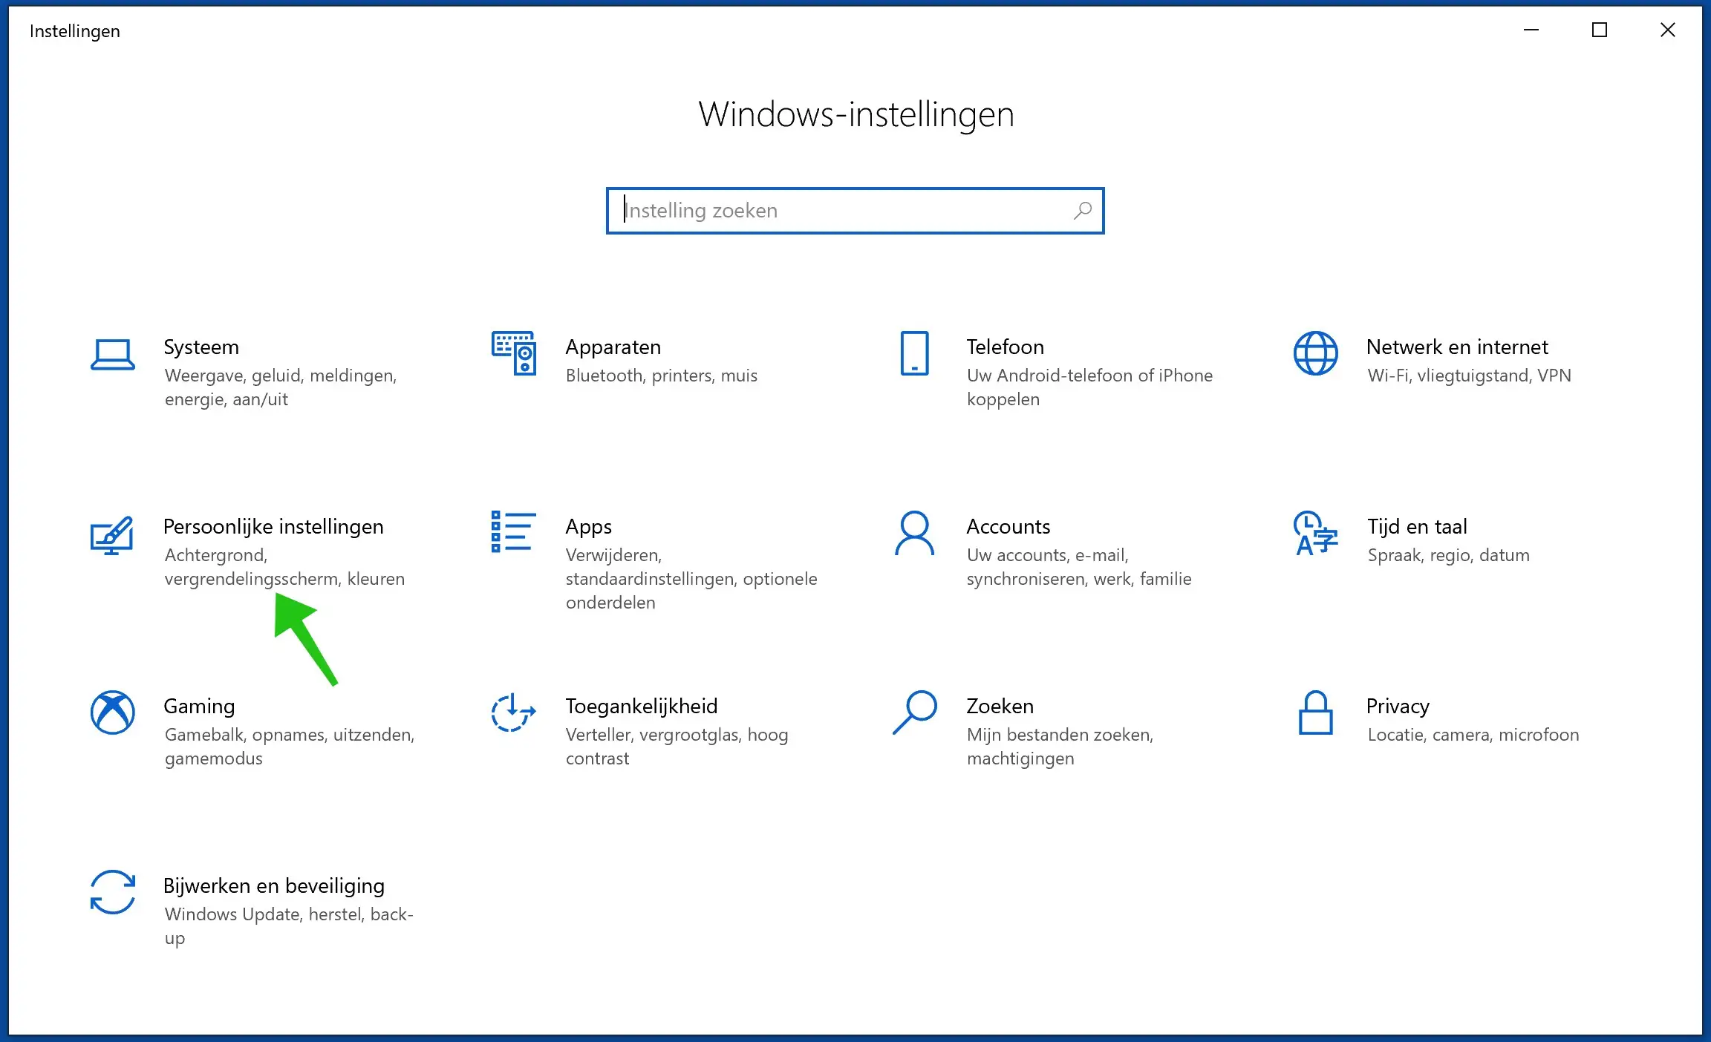Open the Accounts category title
This screenshot has width=1711, height=1042.
pyautogui.click(x=1008, y=527)
